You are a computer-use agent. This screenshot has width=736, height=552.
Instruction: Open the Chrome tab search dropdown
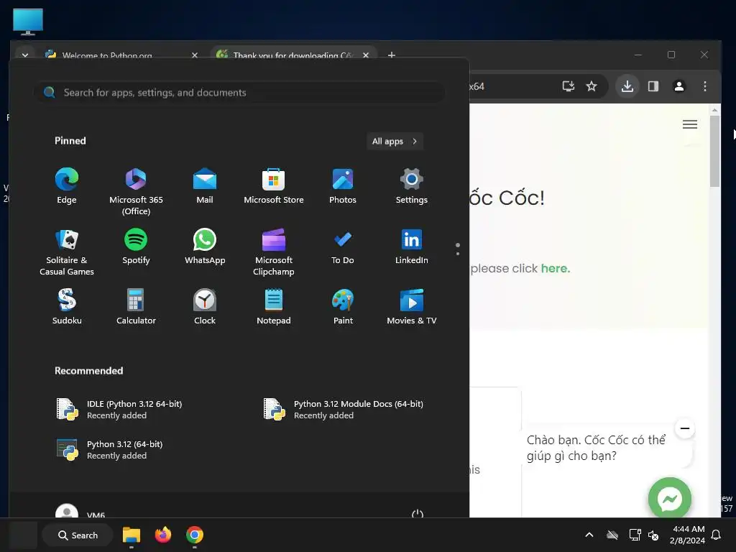25,55
